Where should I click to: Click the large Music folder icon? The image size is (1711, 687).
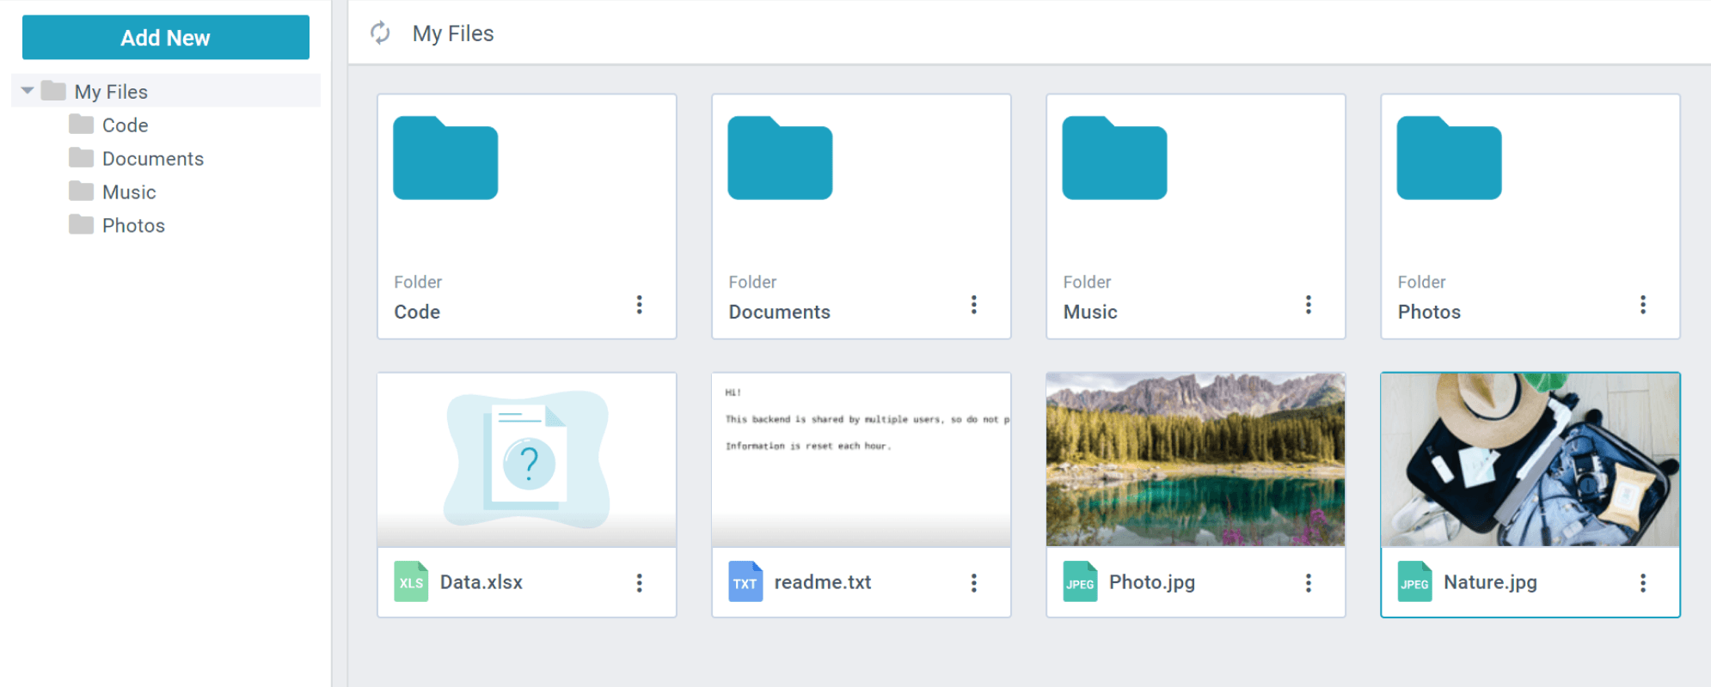pos(1114,159)
